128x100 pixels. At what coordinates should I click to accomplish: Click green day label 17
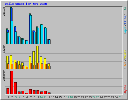click(x=67, y=97)
